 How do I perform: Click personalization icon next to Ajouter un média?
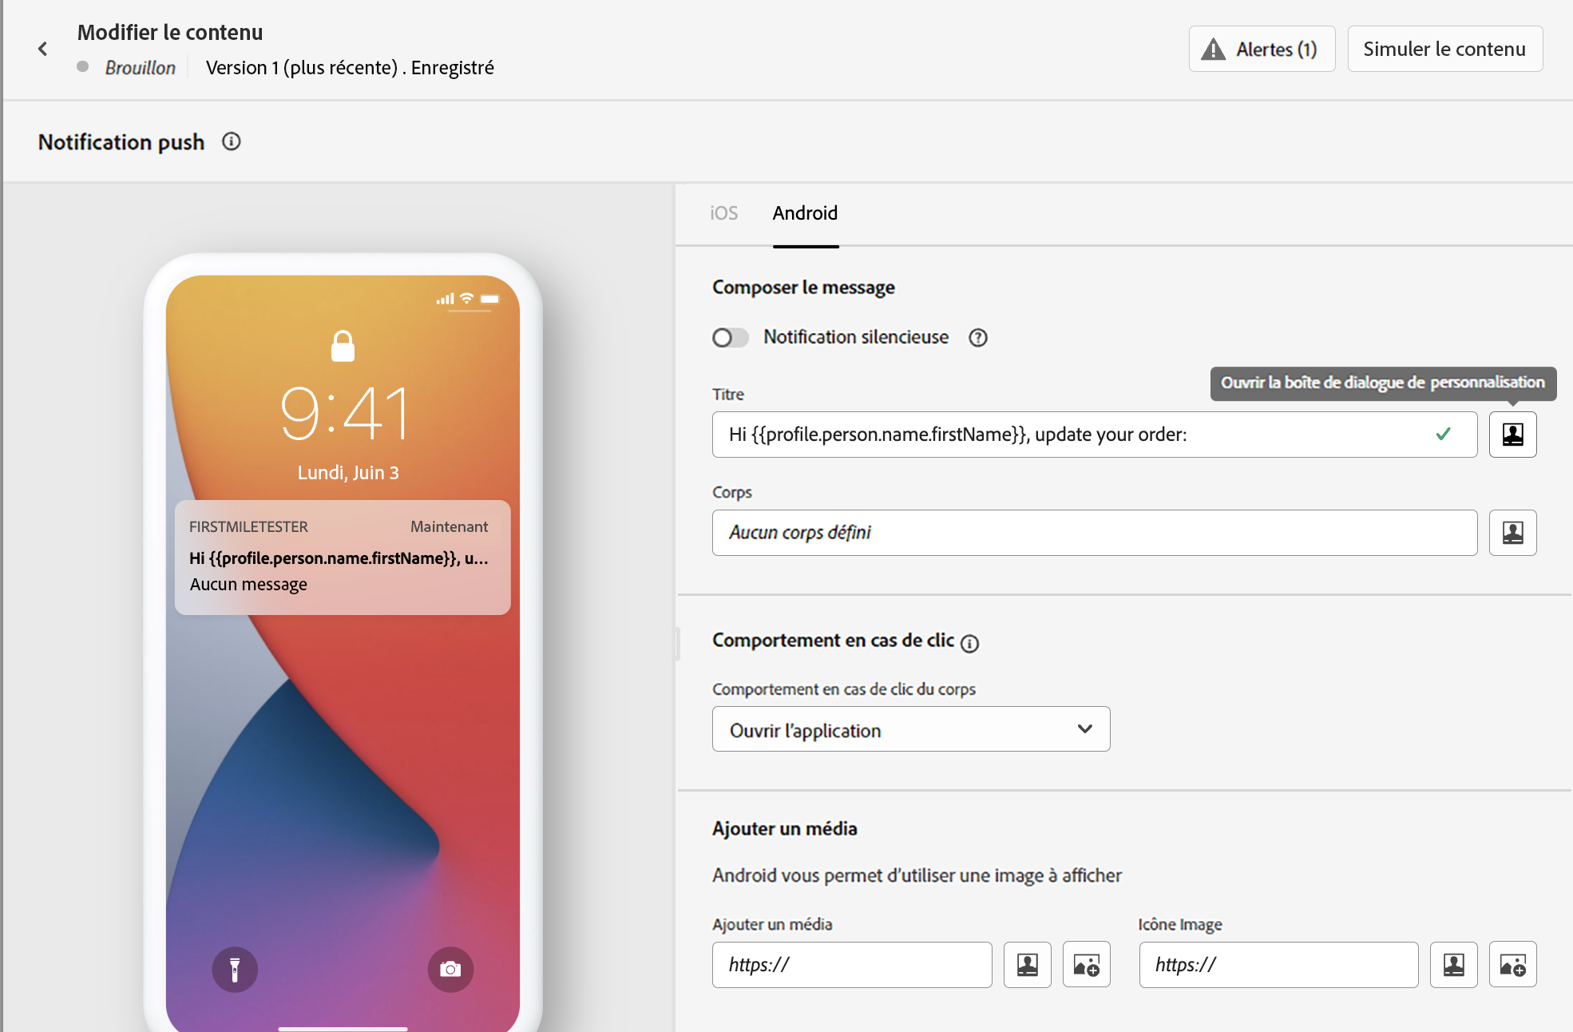1027,965
